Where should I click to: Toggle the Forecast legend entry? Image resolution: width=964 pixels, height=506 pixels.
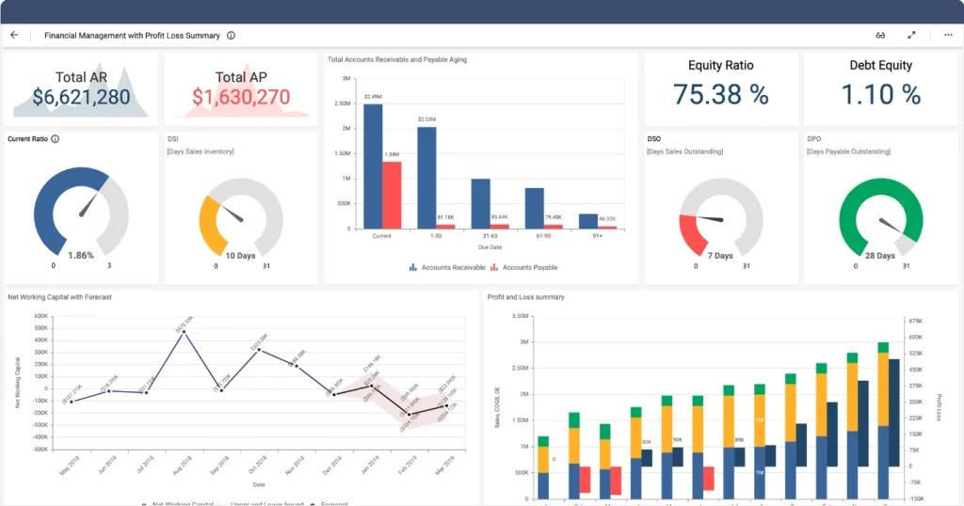pyautogui.click(x=329, y=504)
